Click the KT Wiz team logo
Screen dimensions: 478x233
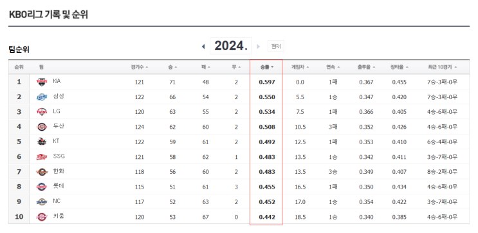pyautogui.click(x=42, y=142)
